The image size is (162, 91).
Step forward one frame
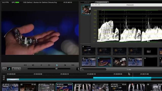click(x=65, y=65)
